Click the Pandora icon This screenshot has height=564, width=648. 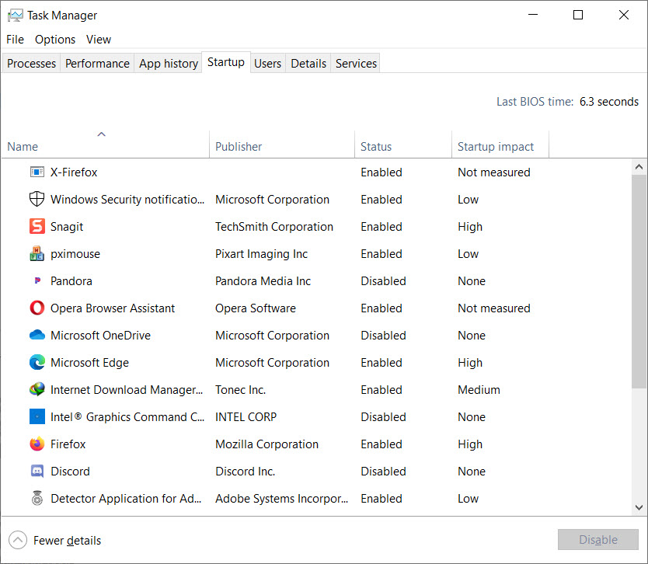pyautogui.click(x=37, y=280)
